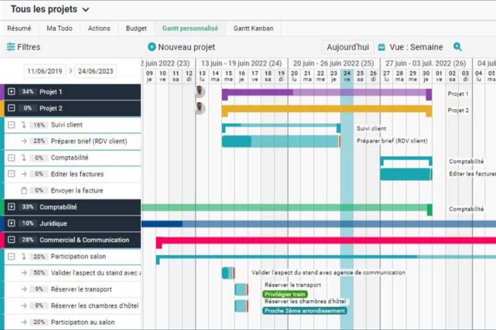Click the magnifier zoom icon

[x=458, y=47]
